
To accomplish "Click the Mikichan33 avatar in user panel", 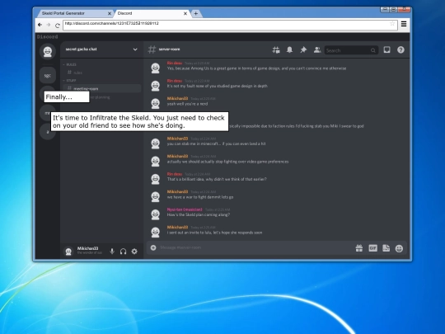I will [x=68, y=252].
